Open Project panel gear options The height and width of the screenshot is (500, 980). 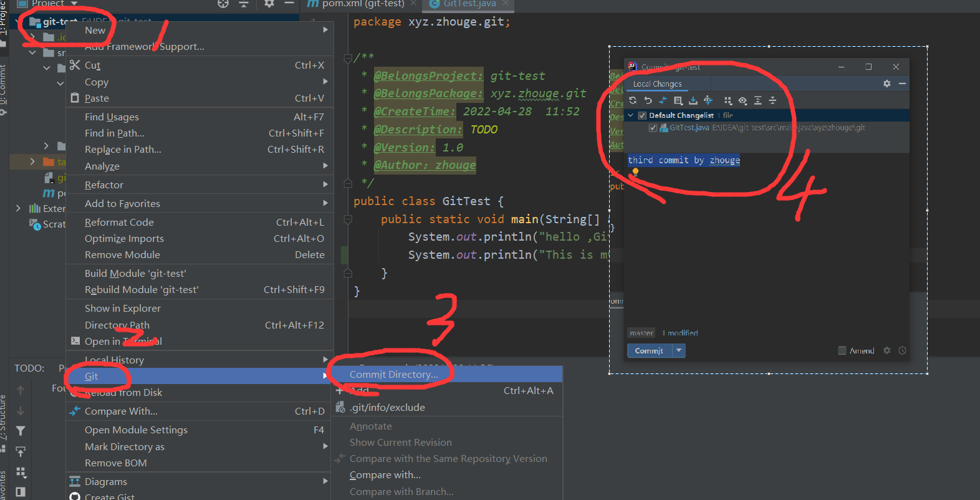tap(269, 3)
